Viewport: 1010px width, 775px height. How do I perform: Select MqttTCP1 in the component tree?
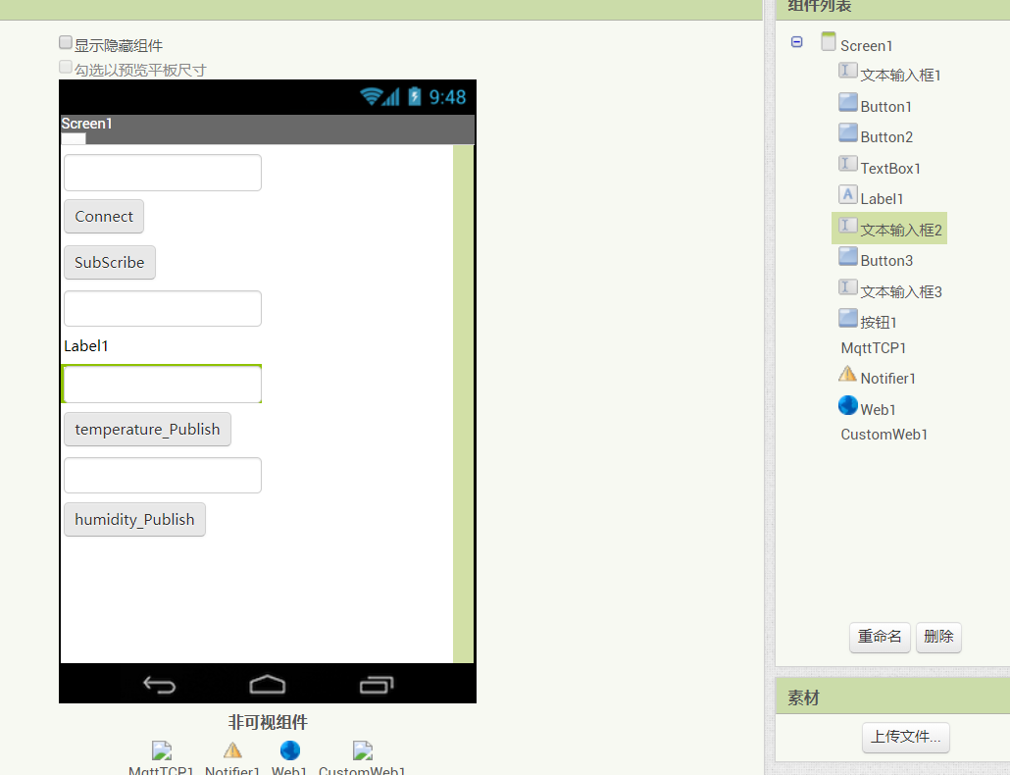tap(873, 348)
